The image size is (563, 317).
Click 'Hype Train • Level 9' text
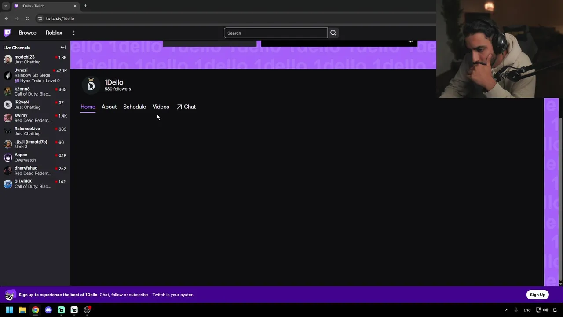coord(40,81)
